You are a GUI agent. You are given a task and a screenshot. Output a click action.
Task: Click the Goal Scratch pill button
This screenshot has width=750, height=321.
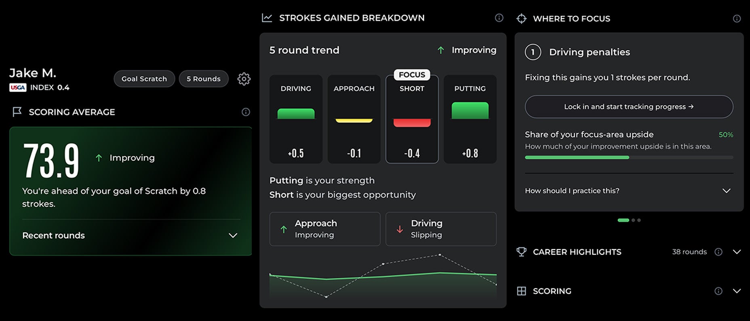click(x=144, y=79)
